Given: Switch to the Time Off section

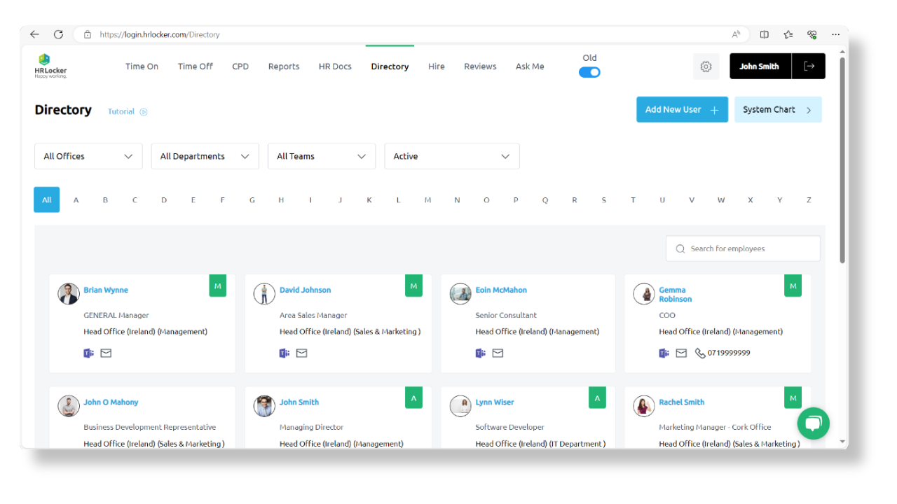Looking at the screenshot, I should (x=195, y=66).
